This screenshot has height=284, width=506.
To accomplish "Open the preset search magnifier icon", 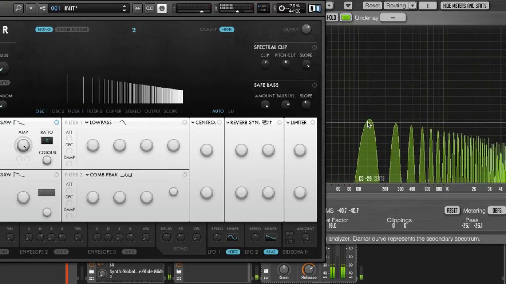I will click(18, 8).
